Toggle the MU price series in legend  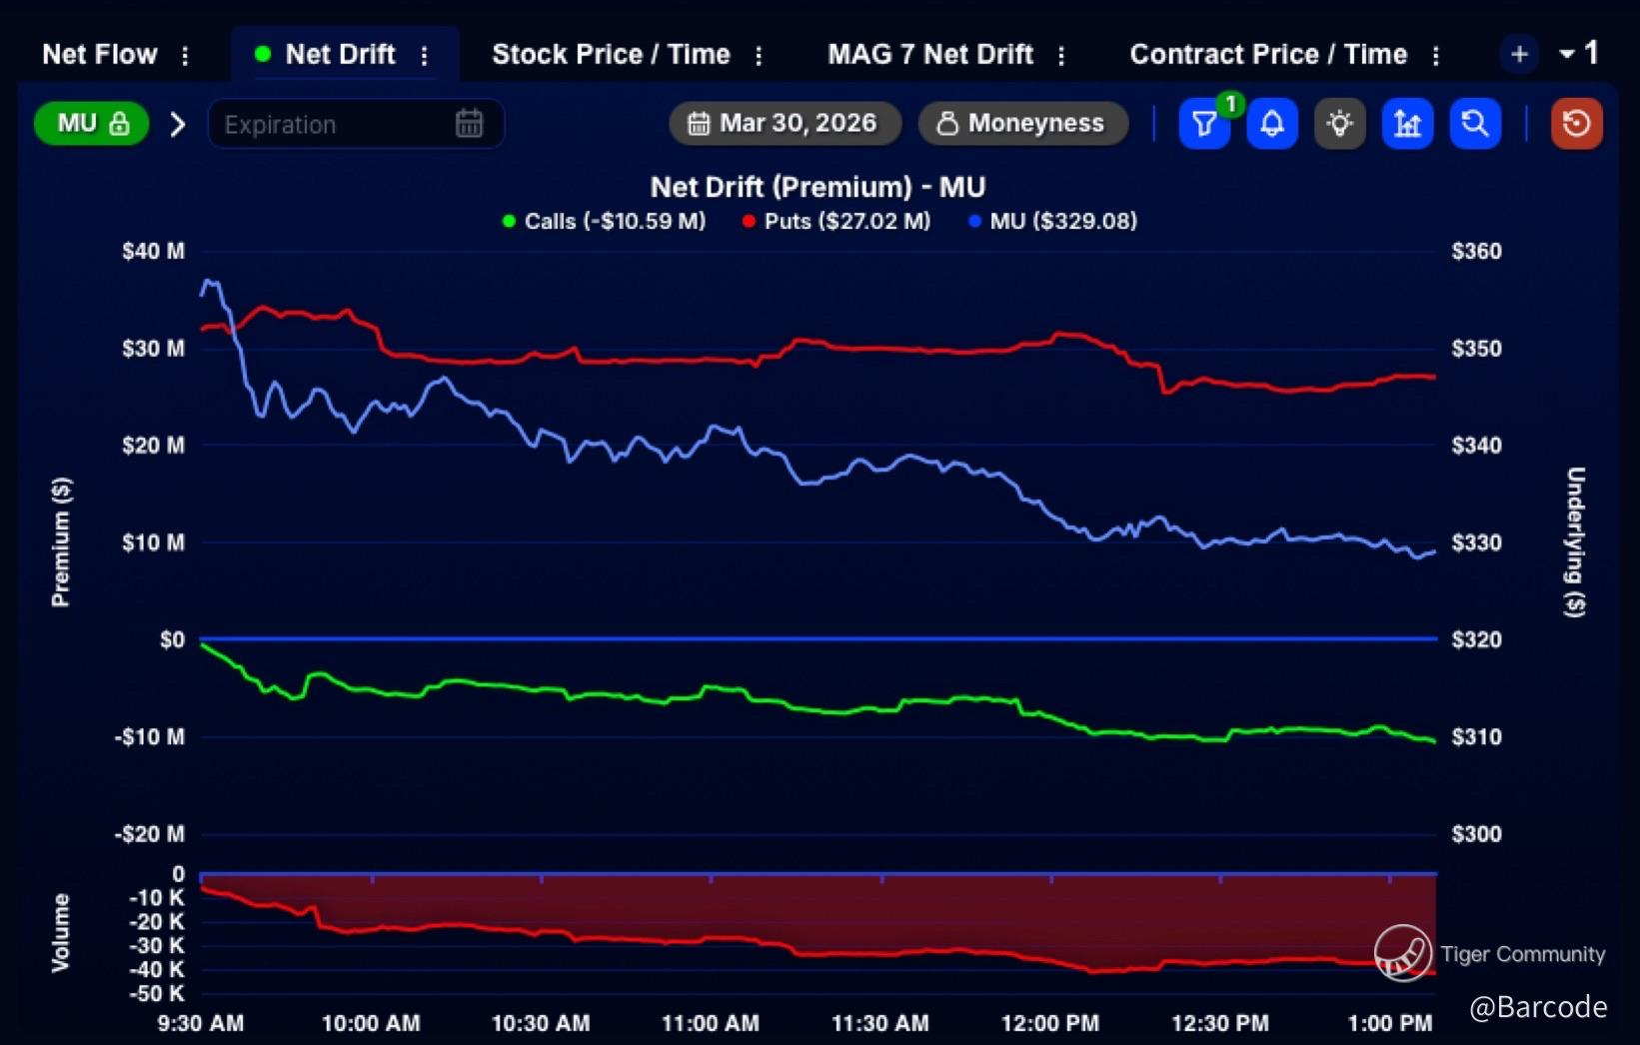[x=1052, y=221]
